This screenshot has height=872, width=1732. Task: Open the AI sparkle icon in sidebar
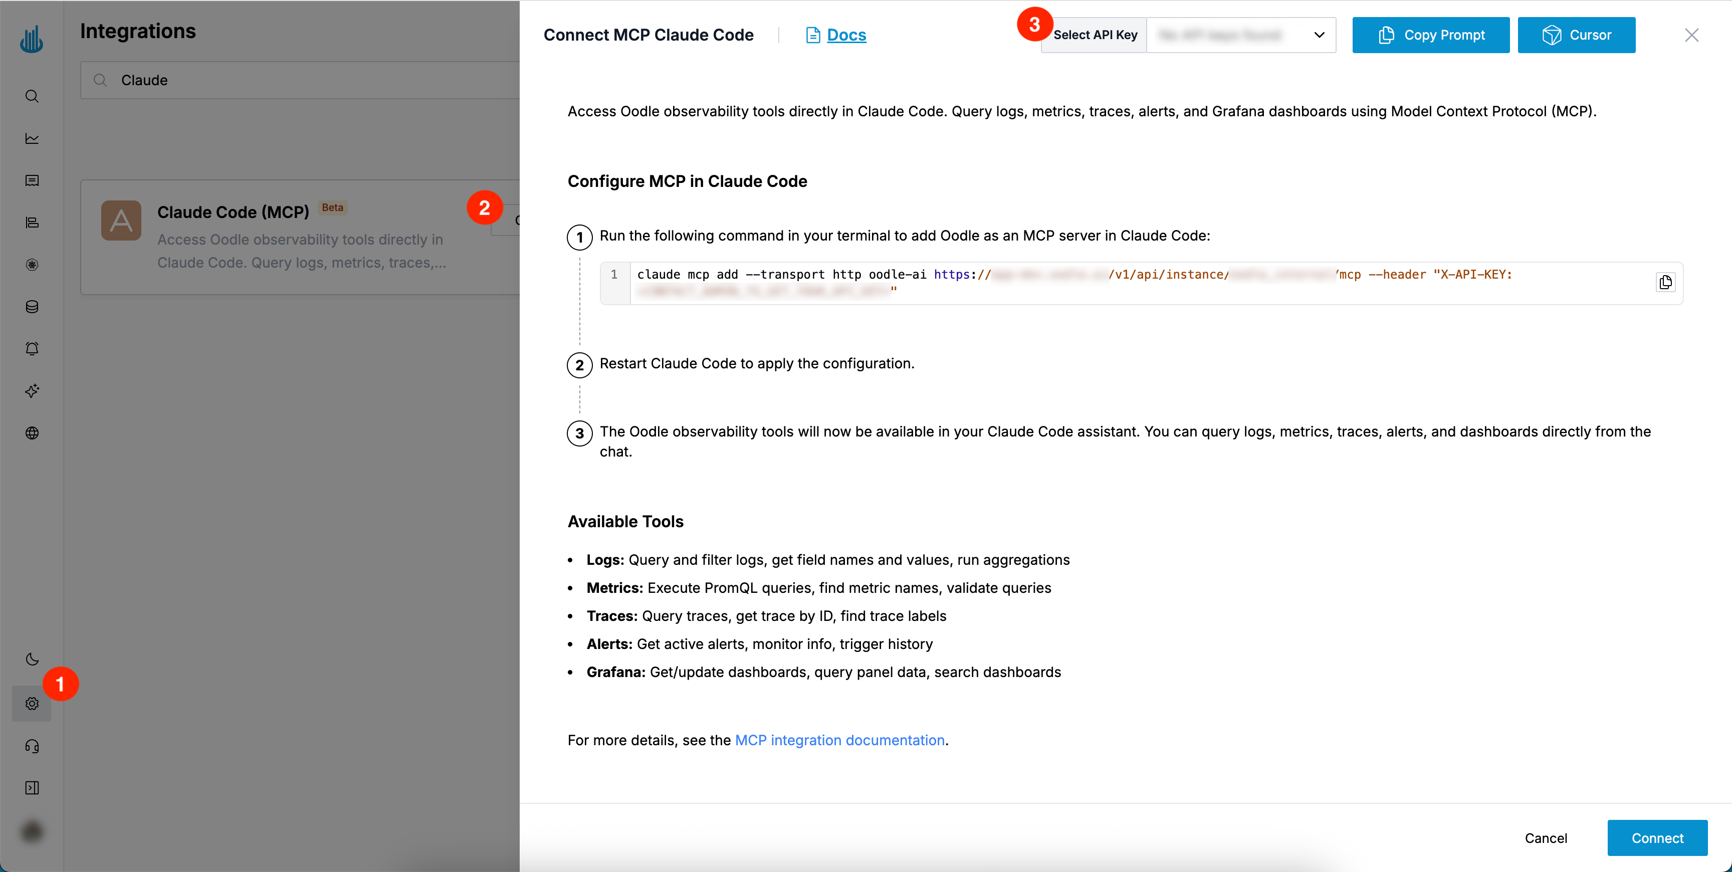point(32,390)
